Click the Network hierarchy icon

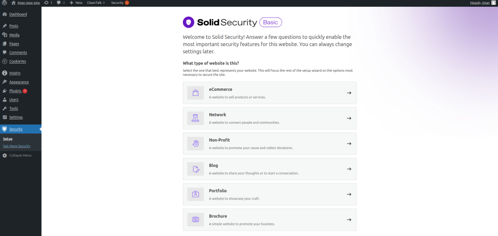coord(196,118)
